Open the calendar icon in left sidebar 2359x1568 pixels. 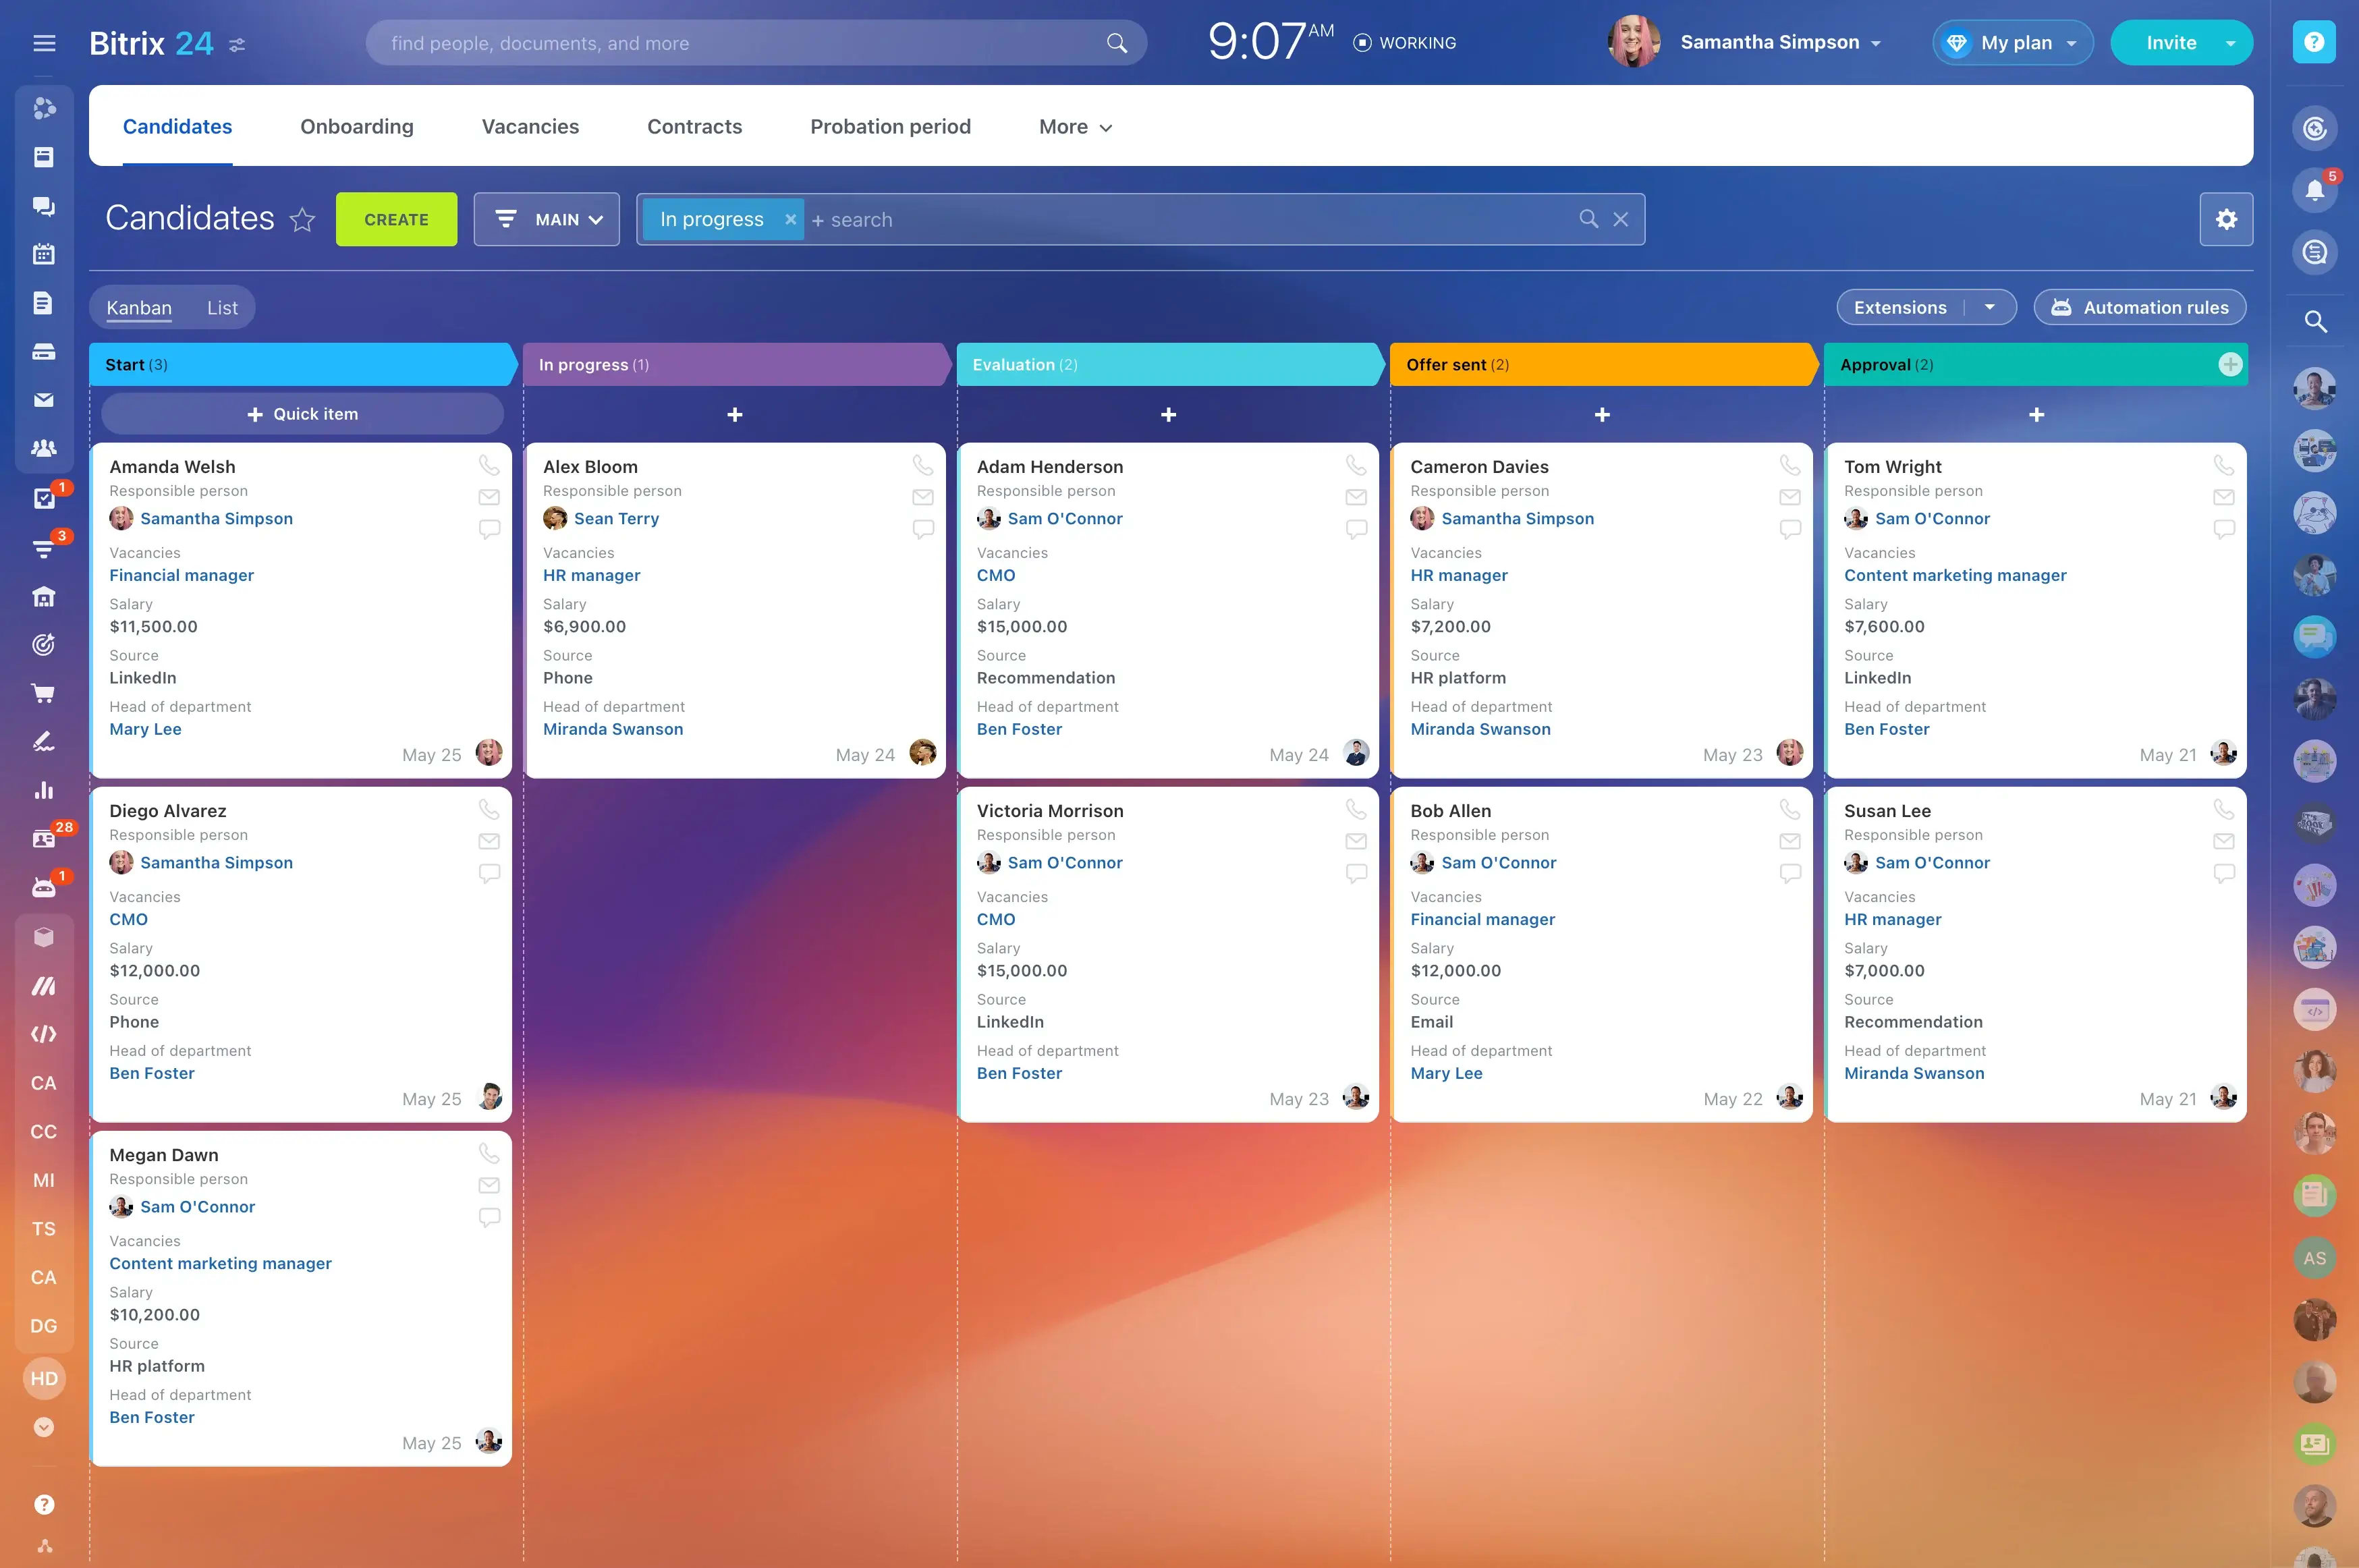[43, 254]
